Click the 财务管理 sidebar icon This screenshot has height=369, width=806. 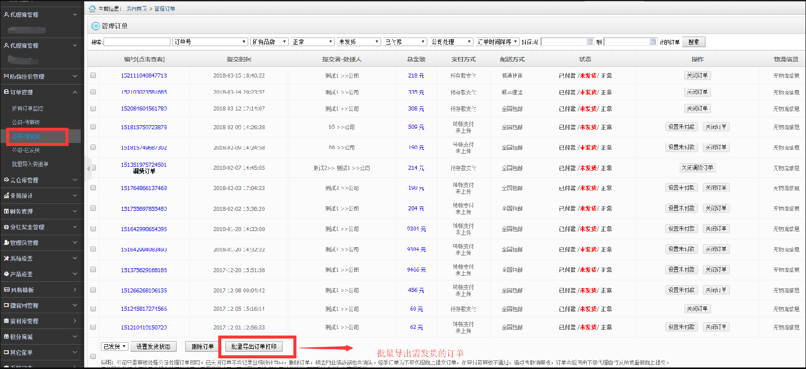pos(6,211)
